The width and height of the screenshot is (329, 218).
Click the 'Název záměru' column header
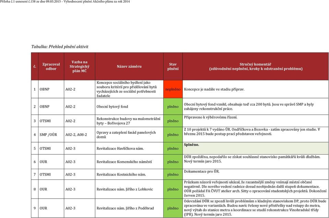[129, 67]
